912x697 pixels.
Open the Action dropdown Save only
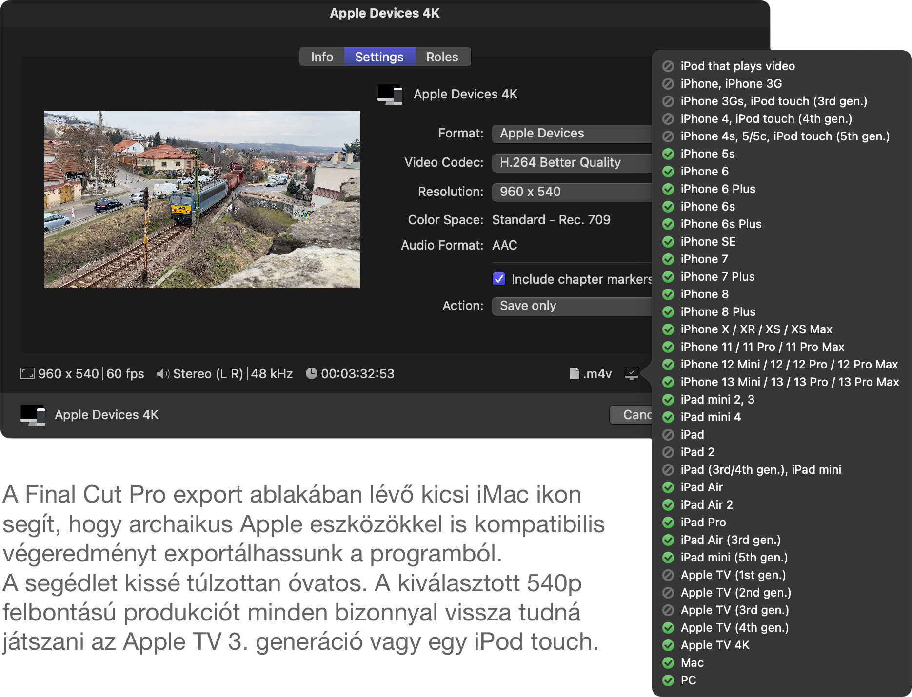coord(572,306)
